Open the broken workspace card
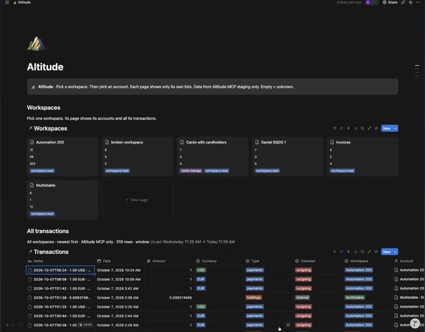This screenshot has width=425, height=332. pyautogui.click(x=137, y=157)
